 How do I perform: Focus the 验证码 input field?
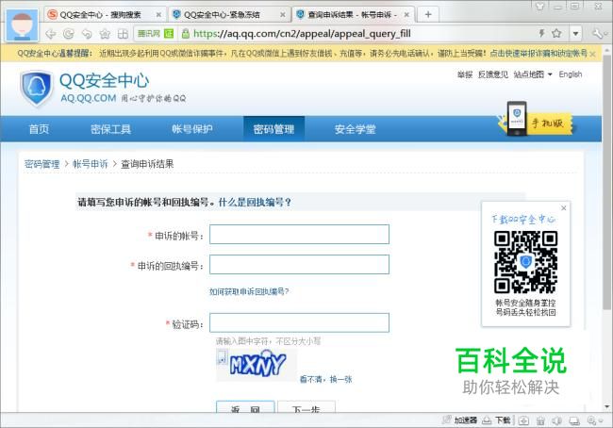pyautogui.click(x=299, y=322)
